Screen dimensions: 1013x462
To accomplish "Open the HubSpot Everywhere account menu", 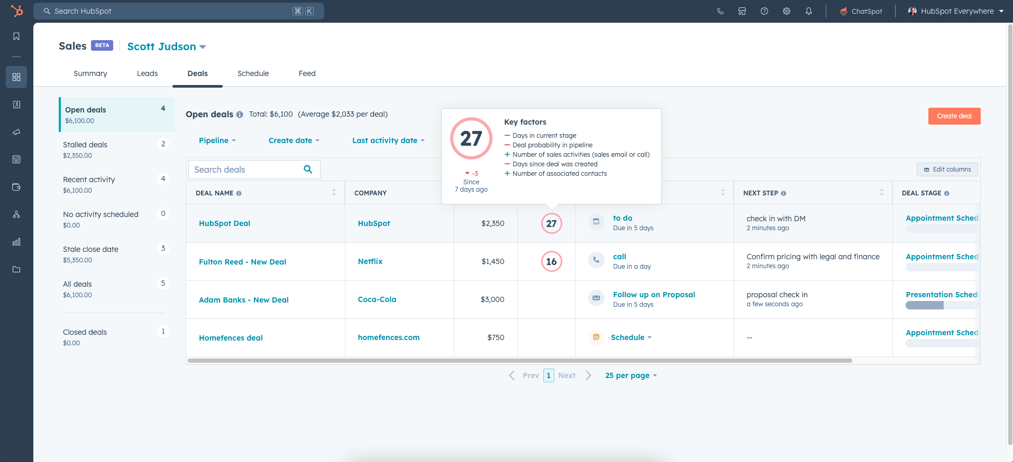I will point(955,11).
